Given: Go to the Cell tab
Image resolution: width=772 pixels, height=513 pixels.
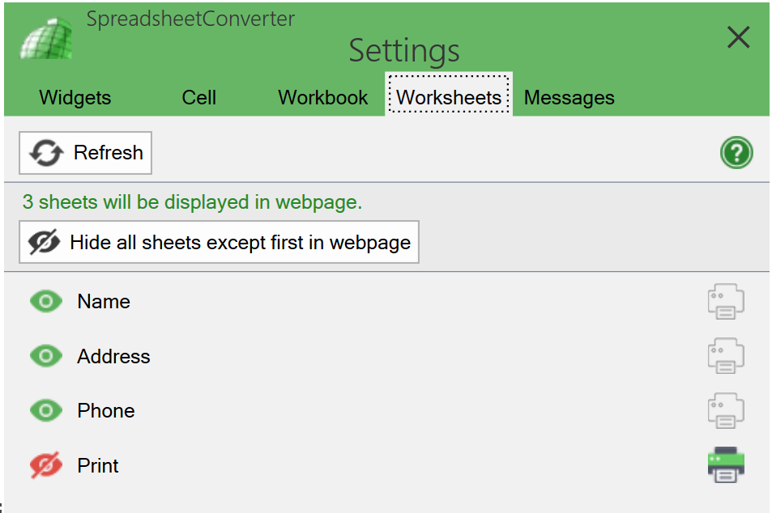Looking at the screenshot, I should [x=198, y=97].
